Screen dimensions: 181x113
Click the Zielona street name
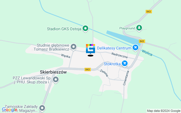pyautogui.click(x=104, y=73)
